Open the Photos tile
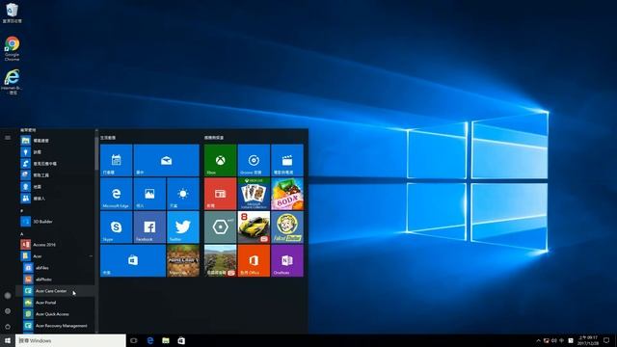Screen dimensions: 617x347 click(149, 194)
